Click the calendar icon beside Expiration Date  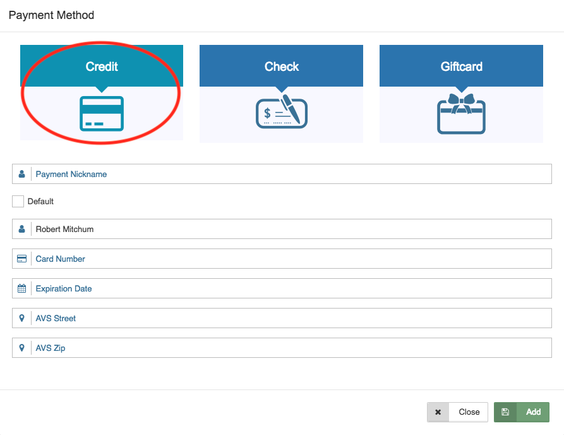point(22,288)
